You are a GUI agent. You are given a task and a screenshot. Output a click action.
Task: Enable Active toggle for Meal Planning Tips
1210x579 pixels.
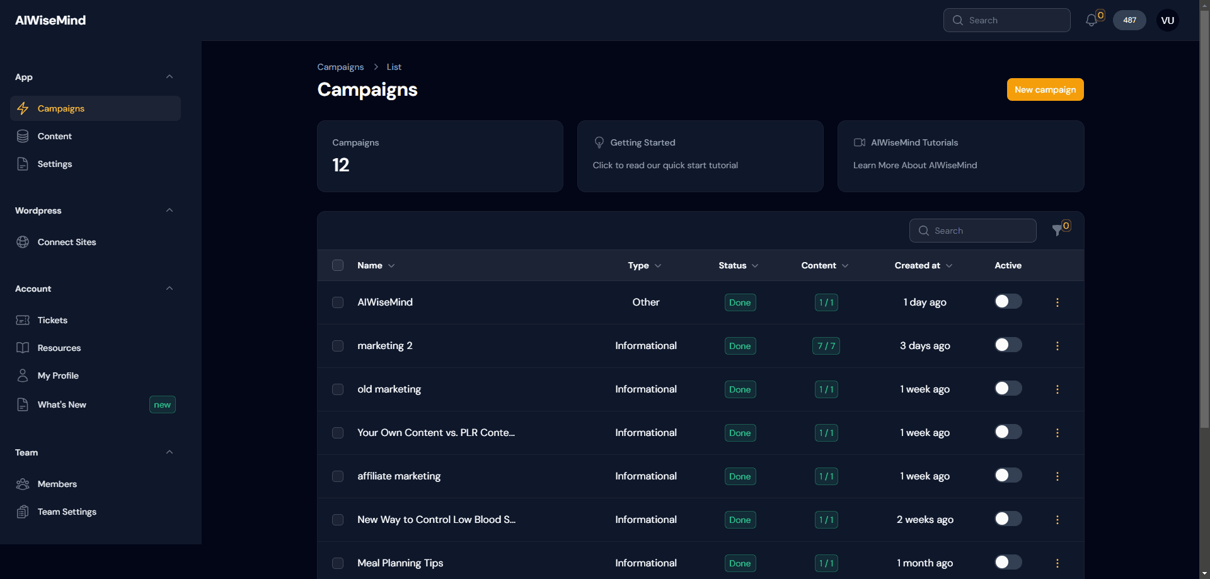pyautogui.click(x=1008, y=562)
